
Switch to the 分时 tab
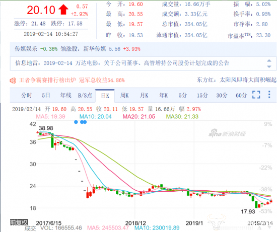pos(27,95)
